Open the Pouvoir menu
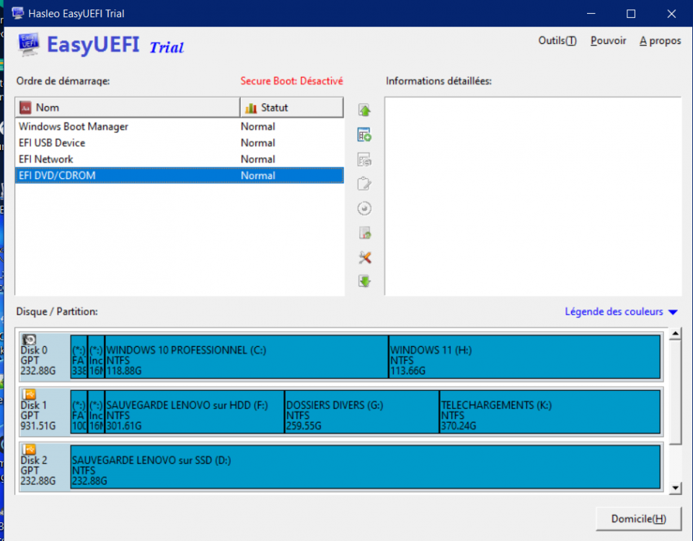 pos(608,41)
